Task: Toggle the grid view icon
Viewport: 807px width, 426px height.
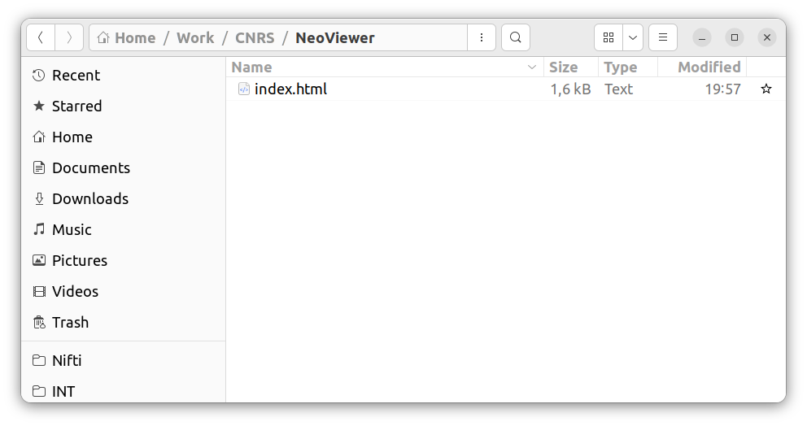Action: (609, 37)
